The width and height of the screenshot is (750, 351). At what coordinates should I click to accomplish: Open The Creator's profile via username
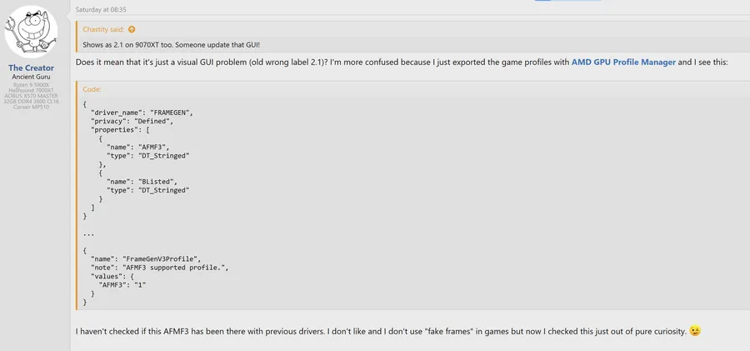click(x=32, y=68)
